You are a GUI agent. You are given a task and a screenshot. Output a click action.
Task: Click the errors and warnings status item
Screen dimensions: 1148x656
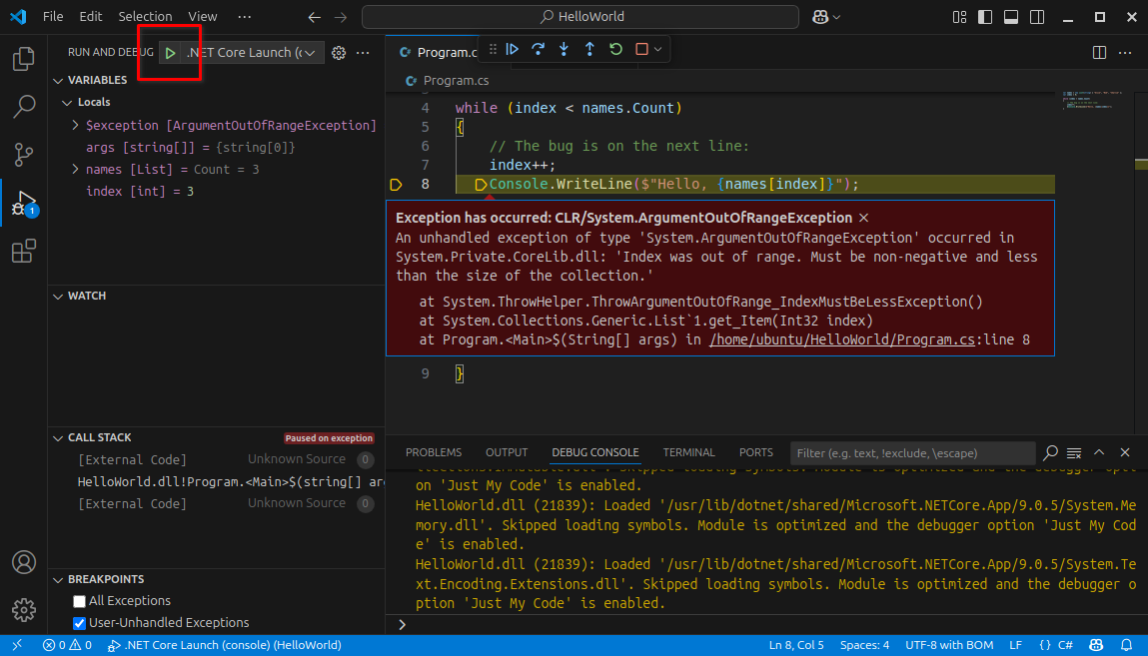point(67,645)
